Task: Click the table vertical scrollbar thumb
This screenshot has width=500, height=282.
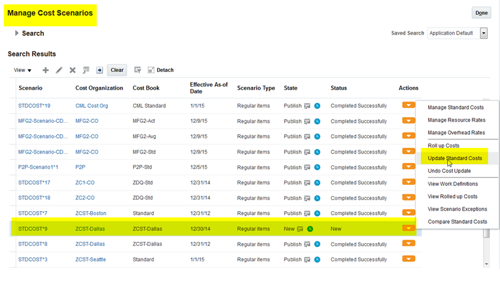Action: 486,233
